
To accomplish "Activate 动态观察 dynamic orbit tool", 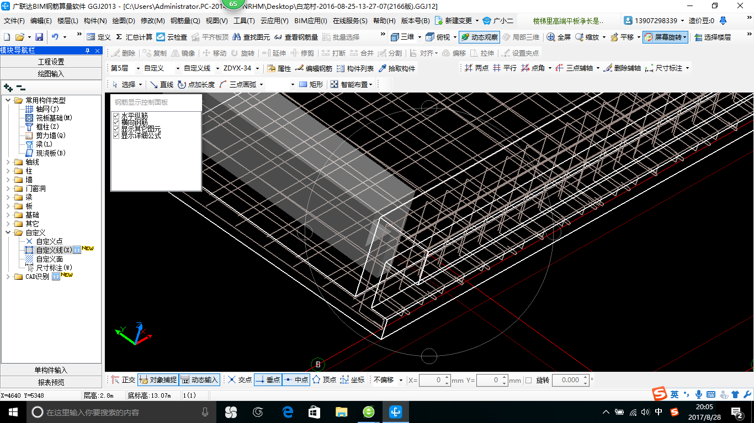I will coord(479,37).
